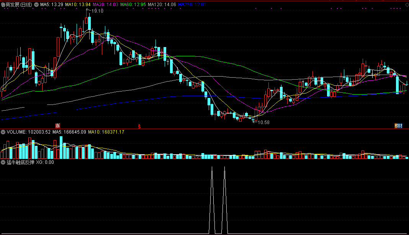Click the volume MA5: 166645.09 label
409x235 pixels.
pos(69,132)
